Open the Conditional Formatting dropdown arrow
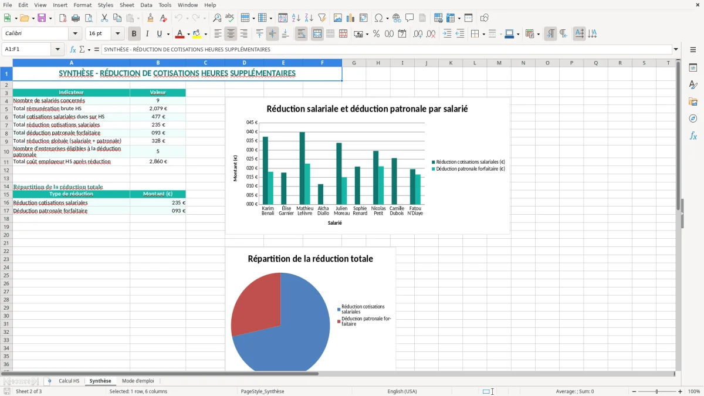Image resolution: width=704 pixels, height=396 pixels. point(538,34)
